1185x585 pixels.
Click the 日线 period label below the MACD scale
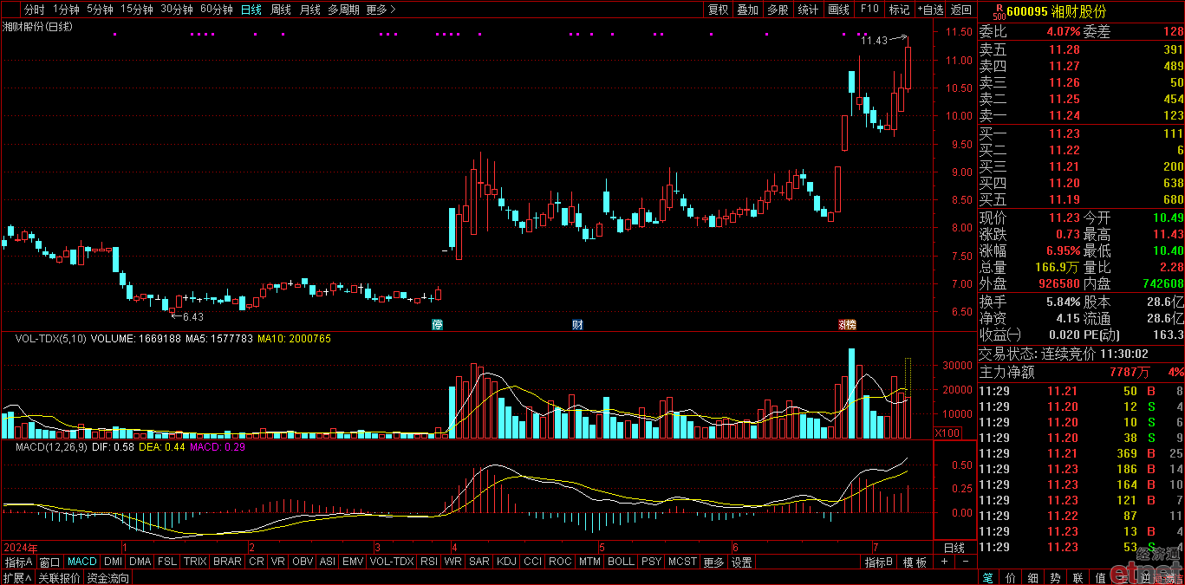click(954, 548)
